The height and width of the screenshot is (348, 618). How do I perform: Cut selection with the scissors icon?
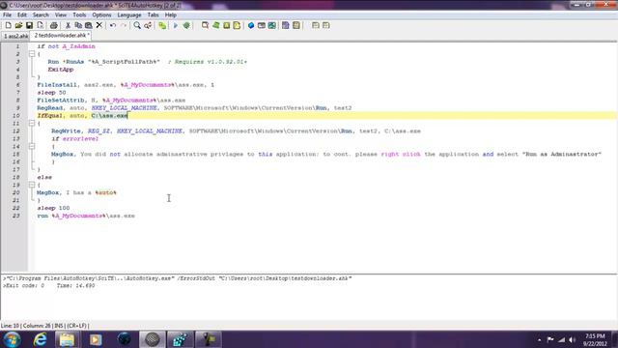(68, 25)
